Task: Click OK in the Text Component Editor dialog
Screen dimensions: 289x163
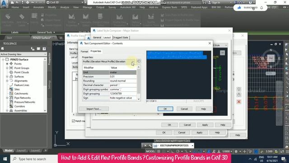Action: coord(165,109)
